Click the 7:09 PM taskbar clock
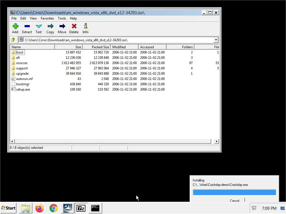The width and height of the screenshot is (286, 214). coord(269,208)
